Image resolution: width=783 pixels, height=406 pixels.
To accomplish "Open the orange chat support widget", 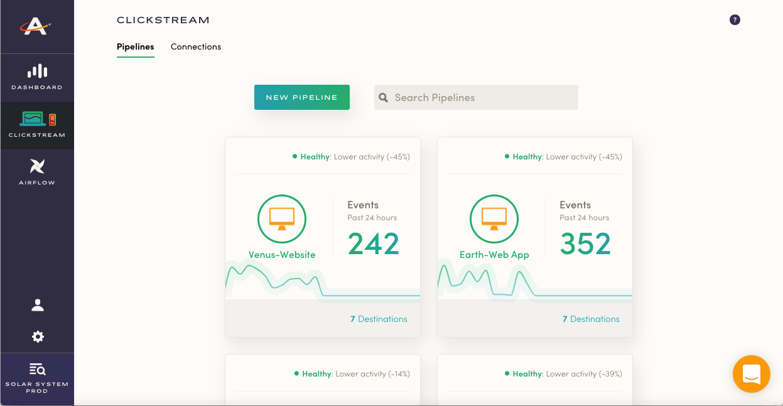I will point(751,374).
